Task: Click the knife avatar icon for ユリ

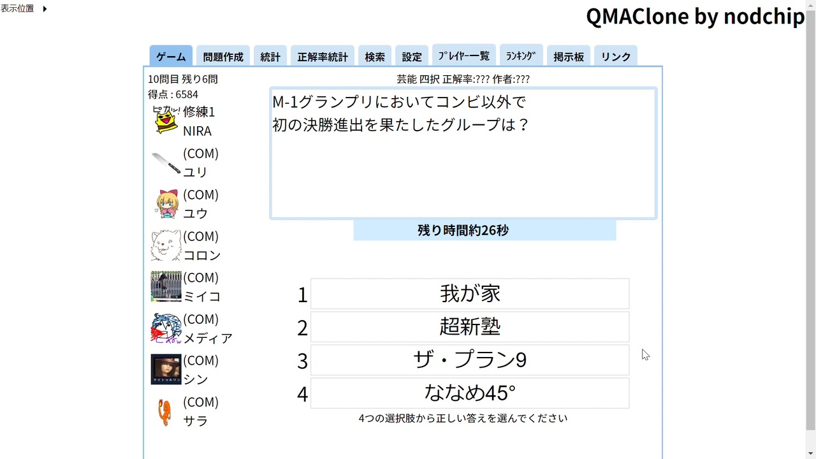Action: click(165, 163)
